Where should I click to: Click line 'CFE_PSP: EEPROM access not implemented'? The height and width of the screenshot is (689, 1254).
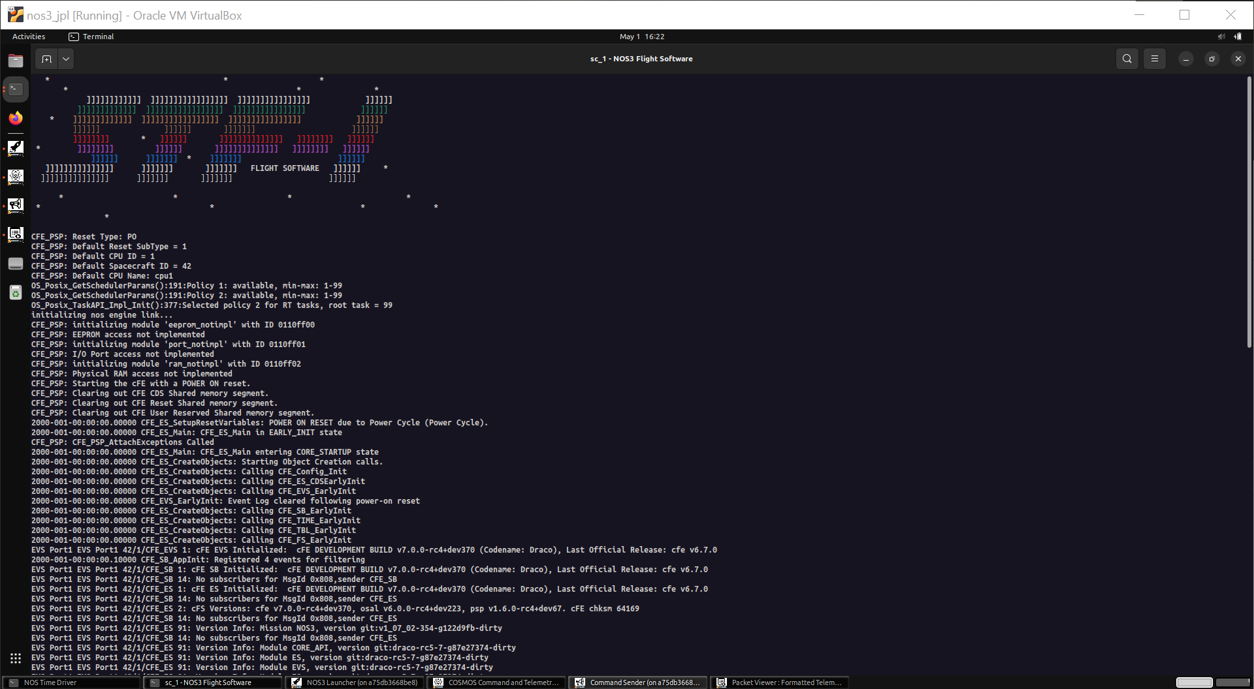[x=118, y=335]
